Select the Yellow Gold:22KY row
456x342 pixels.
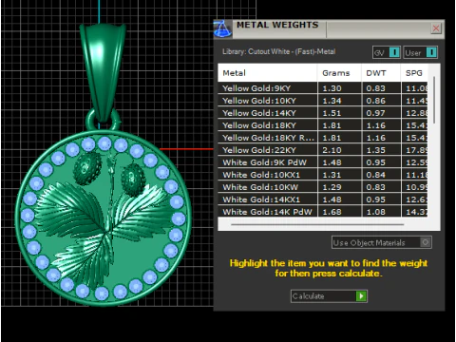point(323,150)
